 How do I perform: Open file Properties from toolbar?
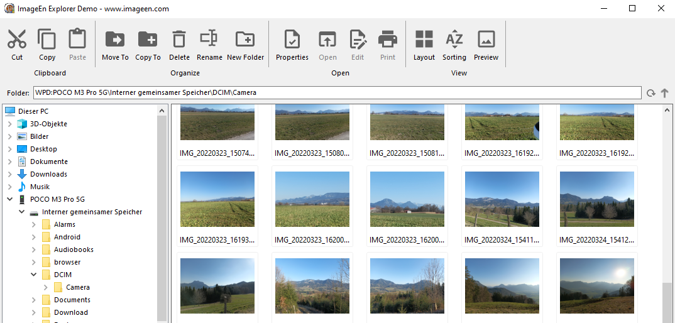tap(292, 39)
